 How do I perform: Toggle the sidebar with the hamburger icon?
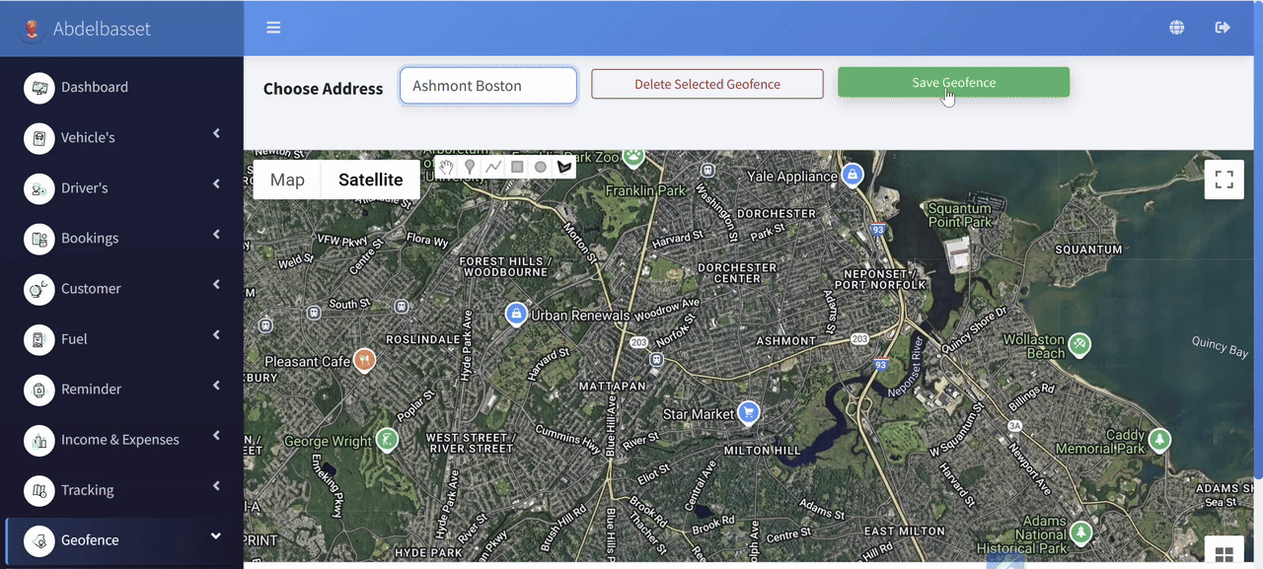(273, 27)
